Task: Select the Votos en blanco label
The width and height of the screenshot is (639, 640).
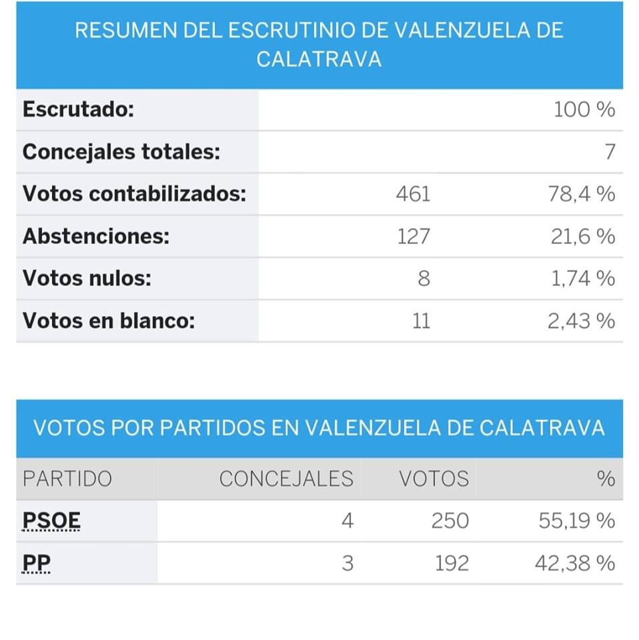Action: coord(109,321)
